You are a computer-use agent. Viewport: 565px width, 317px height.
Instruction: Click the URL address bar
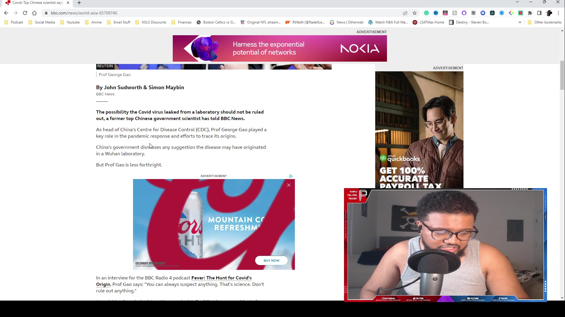[x=206, y=13]
